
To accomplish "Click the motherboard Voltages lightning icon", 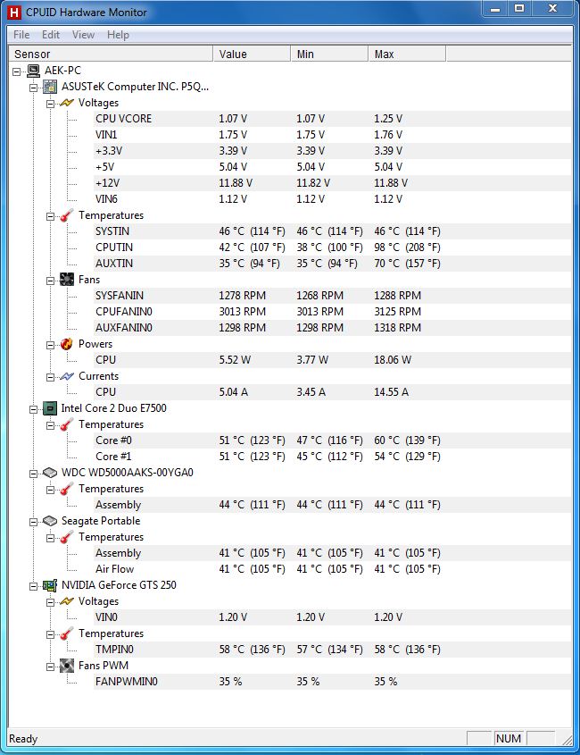I will pos(66,103).
